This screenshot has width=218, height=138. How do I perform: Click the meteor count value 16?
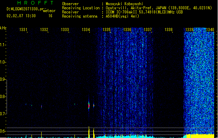click(x=50, y=16)
